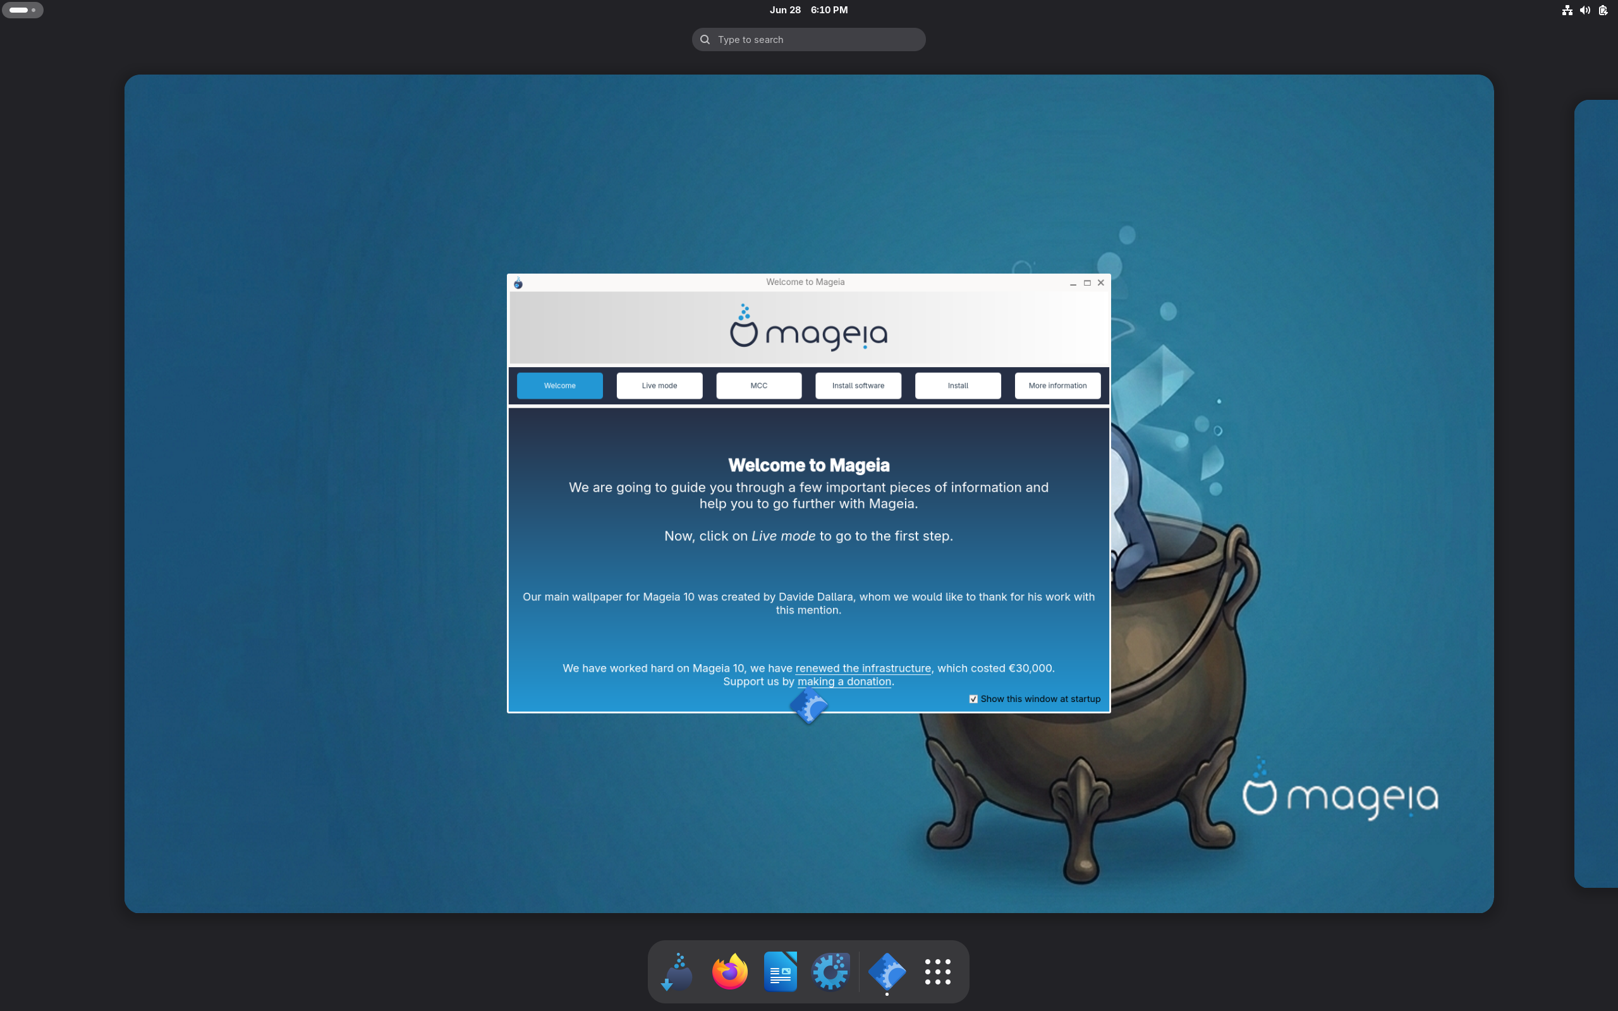The height and width of the screenshot is (1011, 1618).
Task: Select the Welcome tab
Action: pos(559,386)
